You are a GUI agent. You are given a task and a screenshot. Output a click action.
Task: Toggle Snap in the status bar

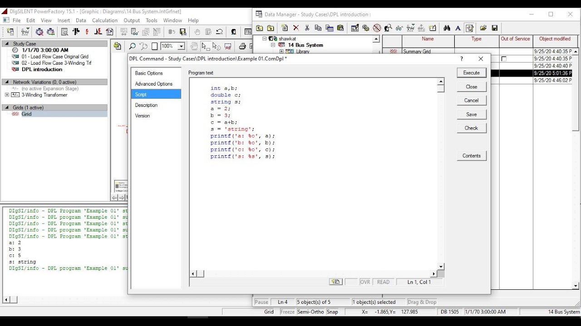tap(332, 312)
